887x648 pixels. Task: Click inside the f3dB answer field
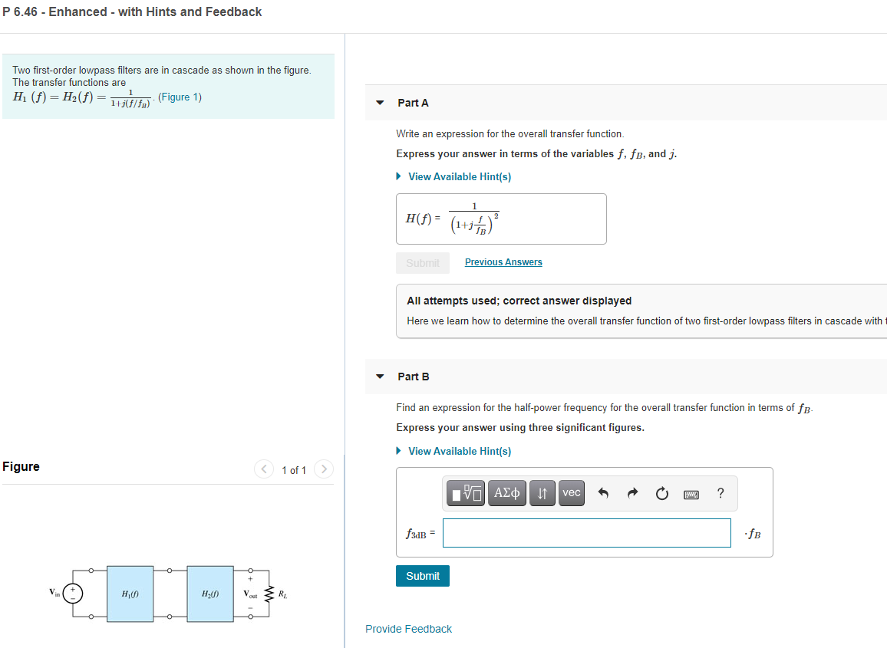tap(586, 533)
